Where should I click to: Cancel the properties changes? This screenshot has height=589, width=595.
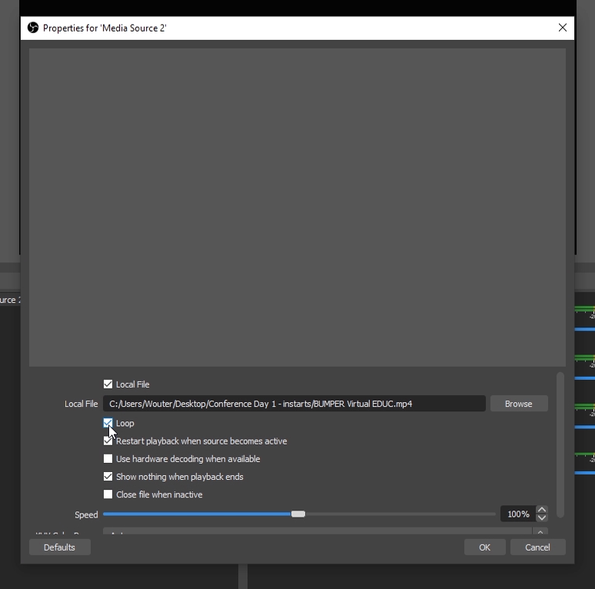coord(537,547)
